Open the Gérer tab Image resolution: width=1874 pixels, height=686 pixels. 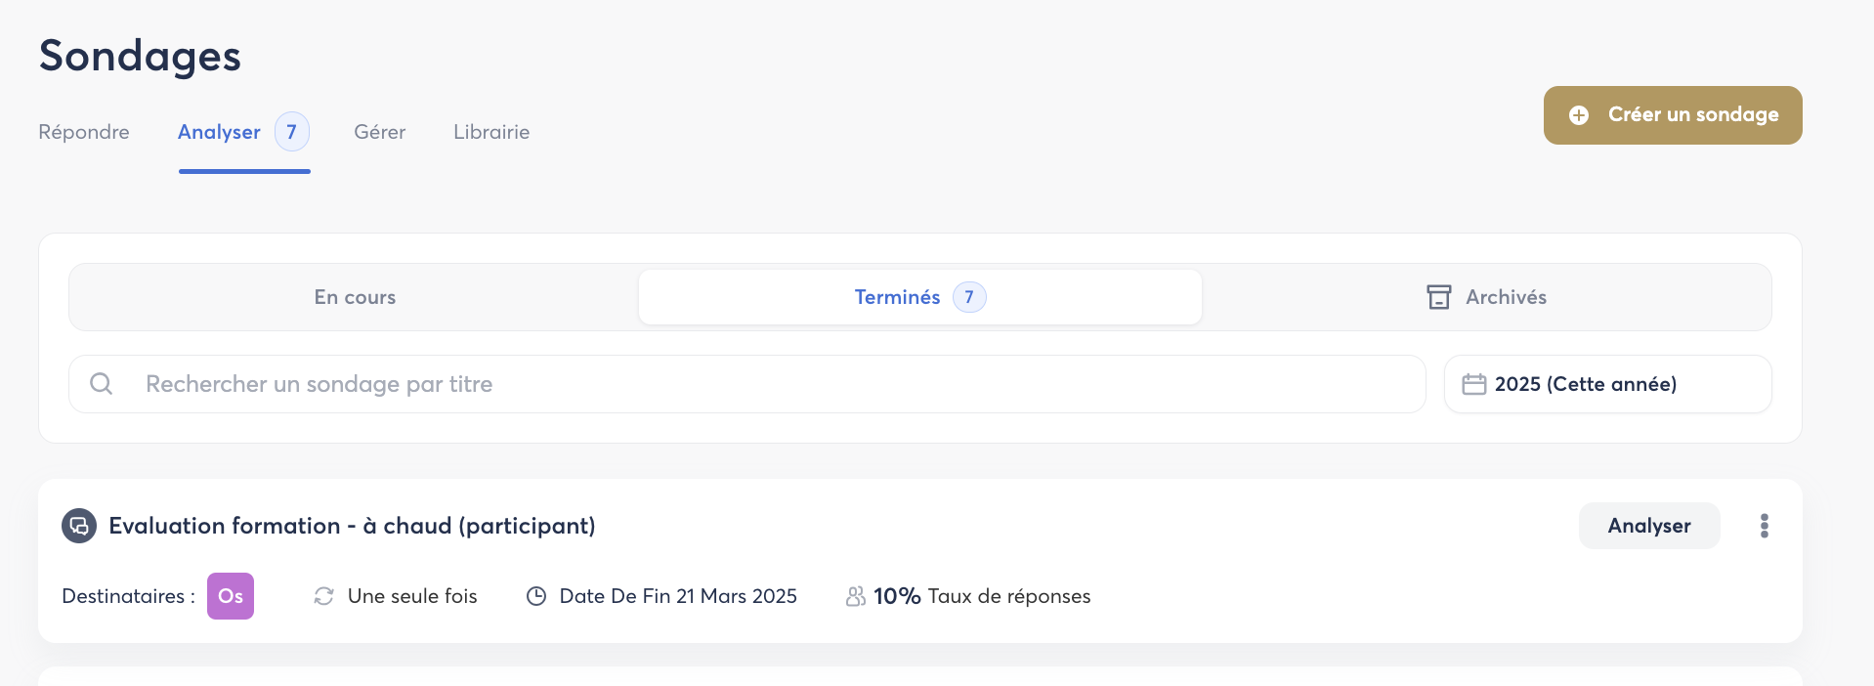(x=379, y=132)
